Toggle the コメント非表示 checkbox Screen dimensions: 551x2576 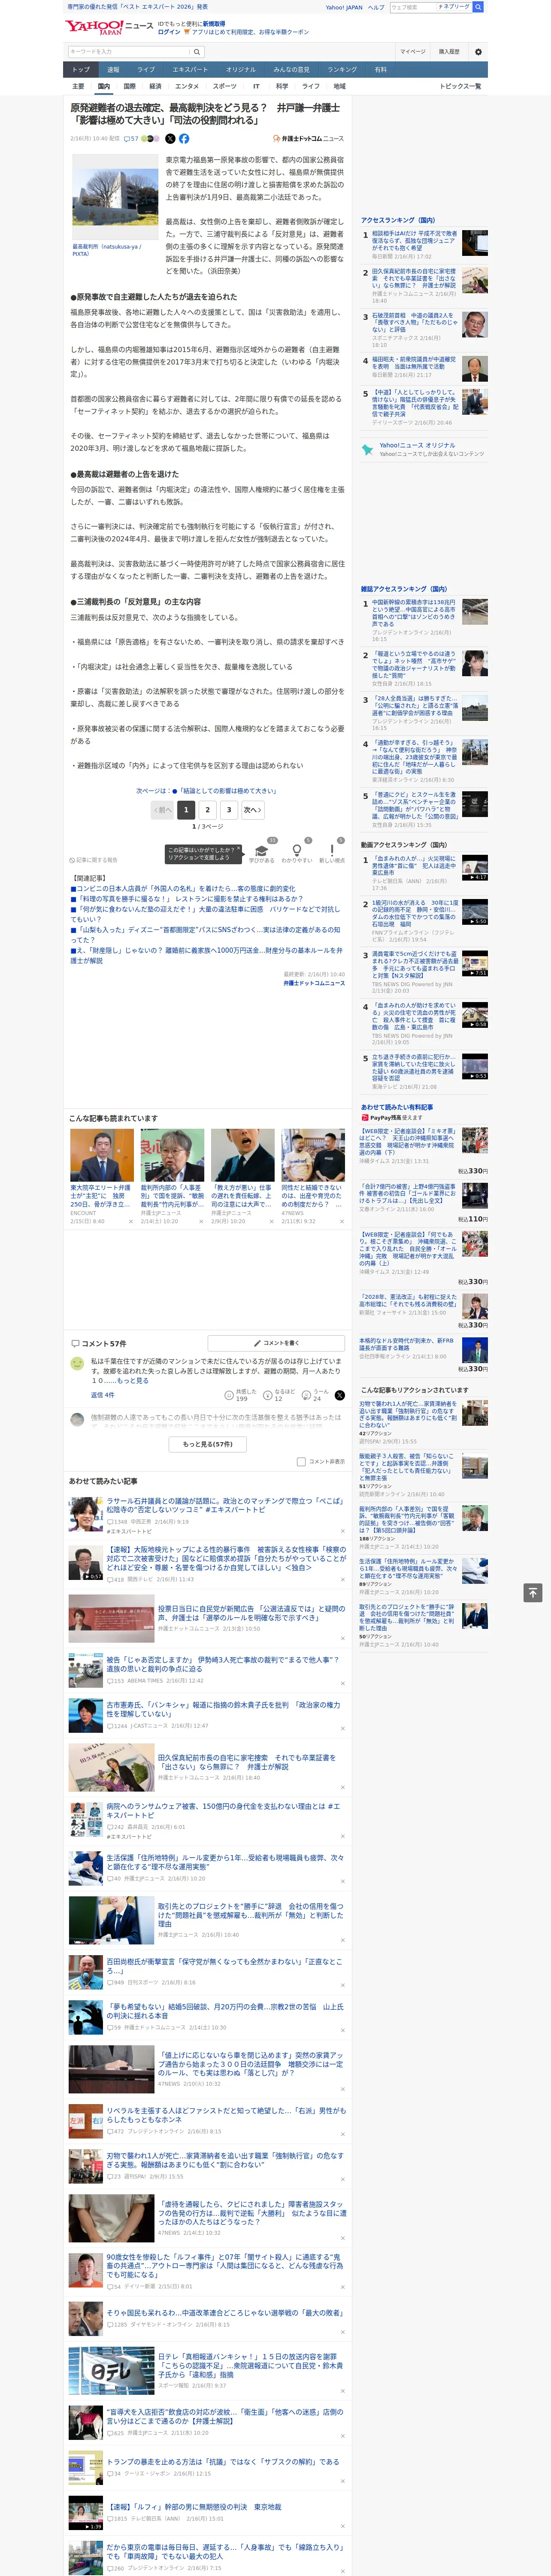(x=301, y=1461)
